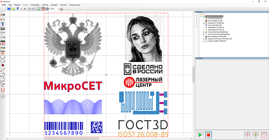Click the blue DataMatrix code on canvas

coord(97,127)
